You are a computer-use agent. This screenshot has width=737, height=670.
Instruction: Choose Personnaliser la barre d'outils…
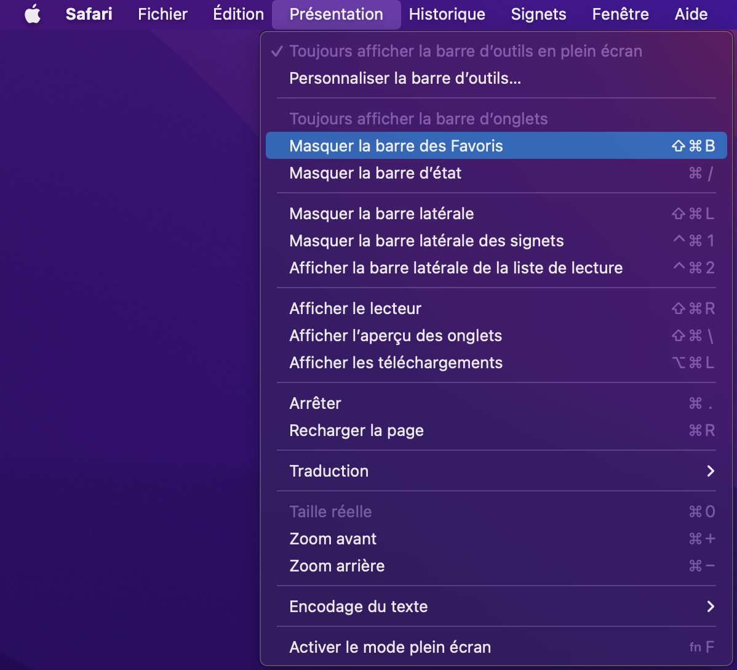(x=496, y=78)
